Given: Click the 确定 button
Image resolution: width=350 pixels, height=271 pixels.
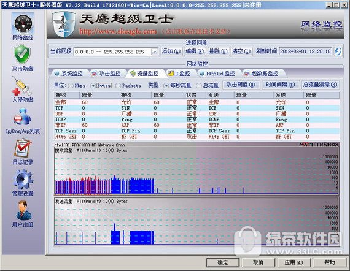Looking at the screenshot, I should pos(223,262).
